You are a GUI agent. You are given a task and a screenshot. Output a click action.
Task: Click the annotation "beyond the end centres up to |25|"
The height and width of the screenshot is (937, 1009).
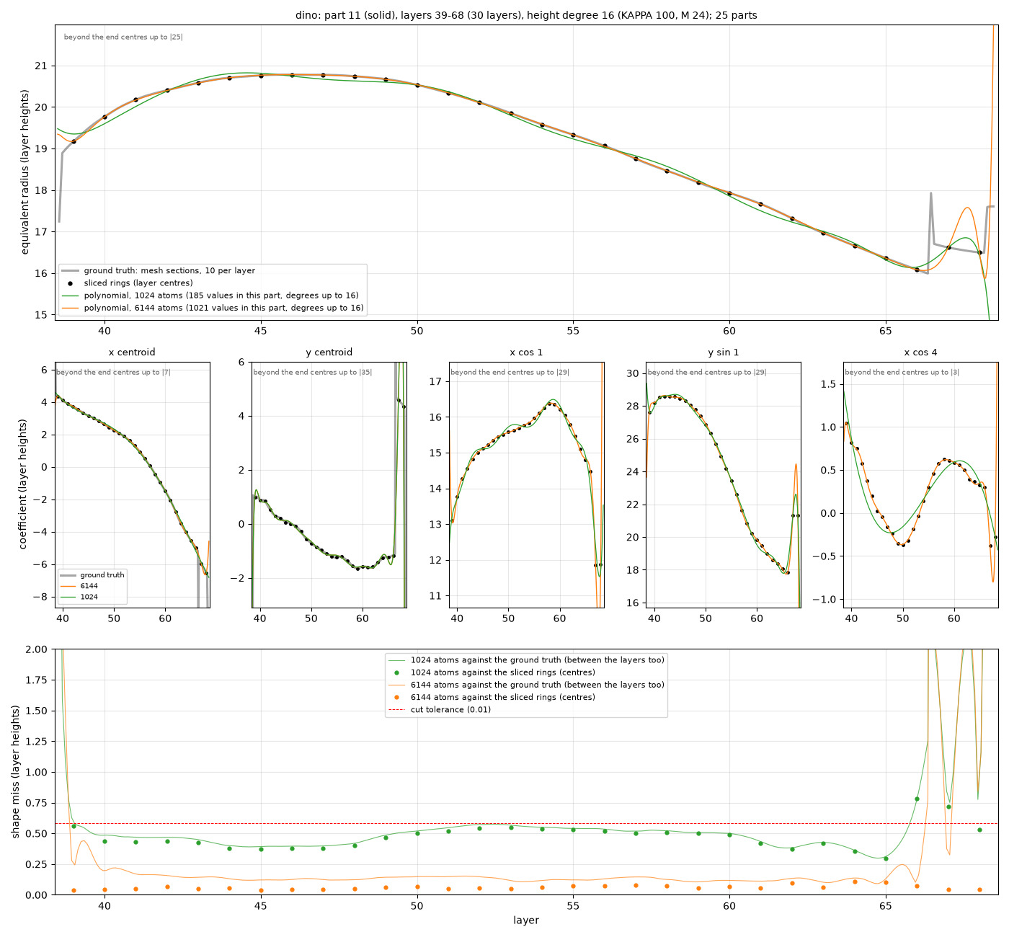tap(123, 37)
